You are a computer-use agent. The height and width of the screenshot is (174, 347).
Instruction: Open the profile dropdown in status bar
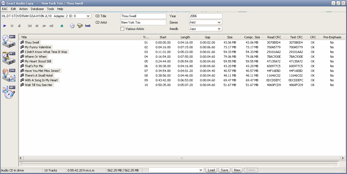[201, 170]
